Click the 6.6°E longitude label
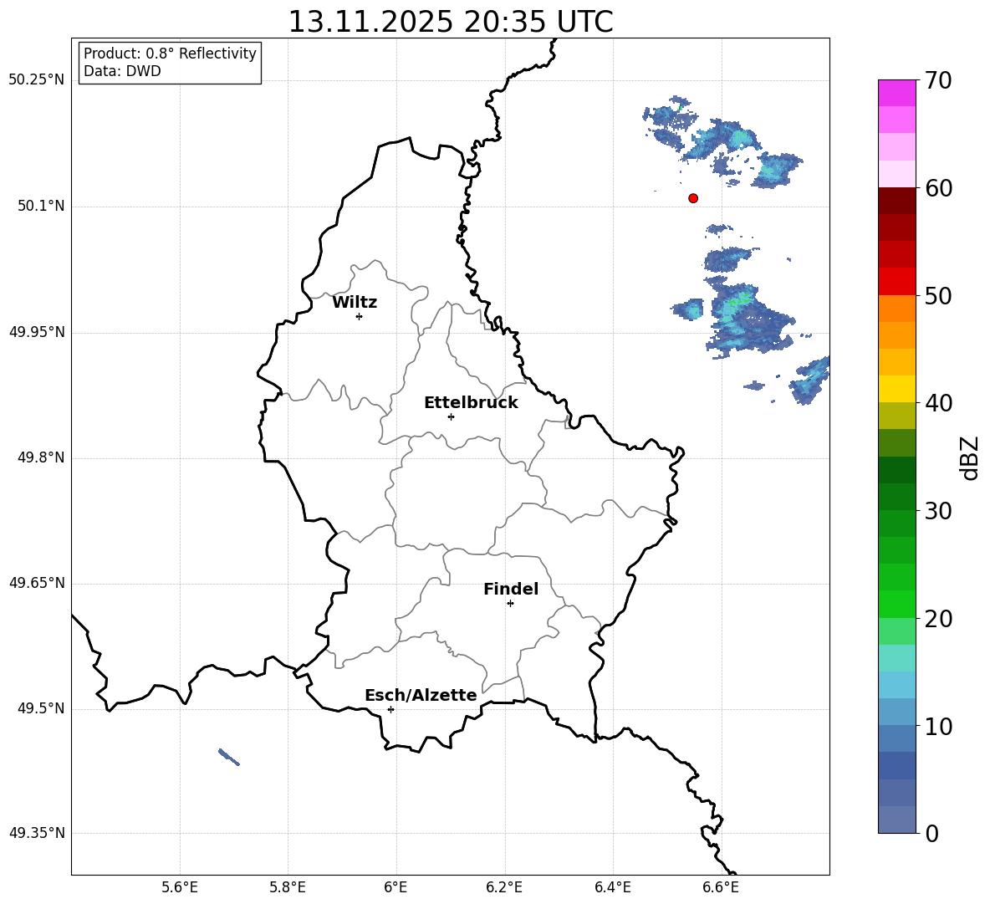Viewport: 990px width, 904px height. tap(721, 887)
